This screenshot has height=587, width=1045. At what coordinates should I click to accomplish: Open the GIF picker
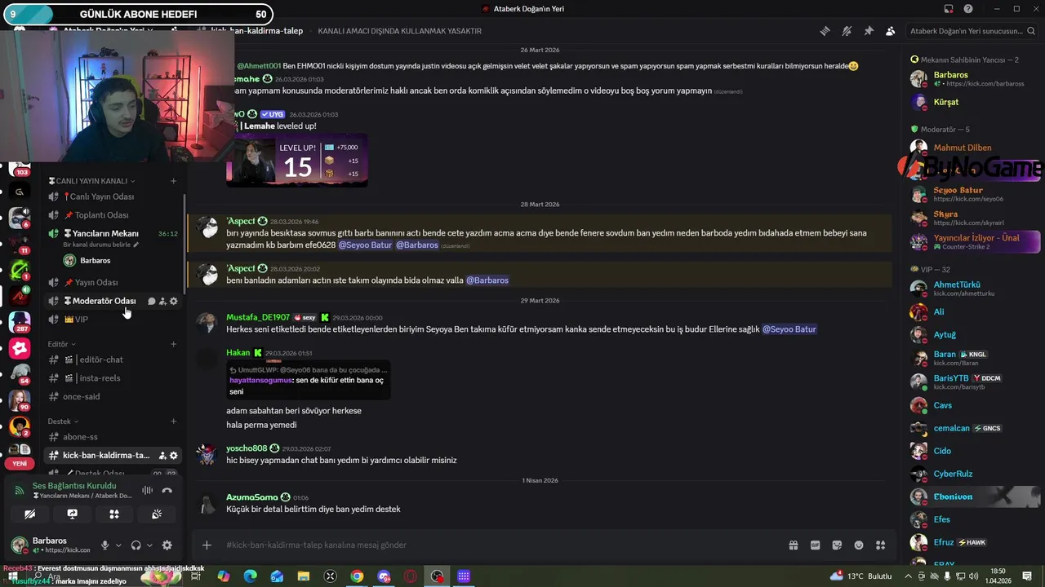point(815,545)
